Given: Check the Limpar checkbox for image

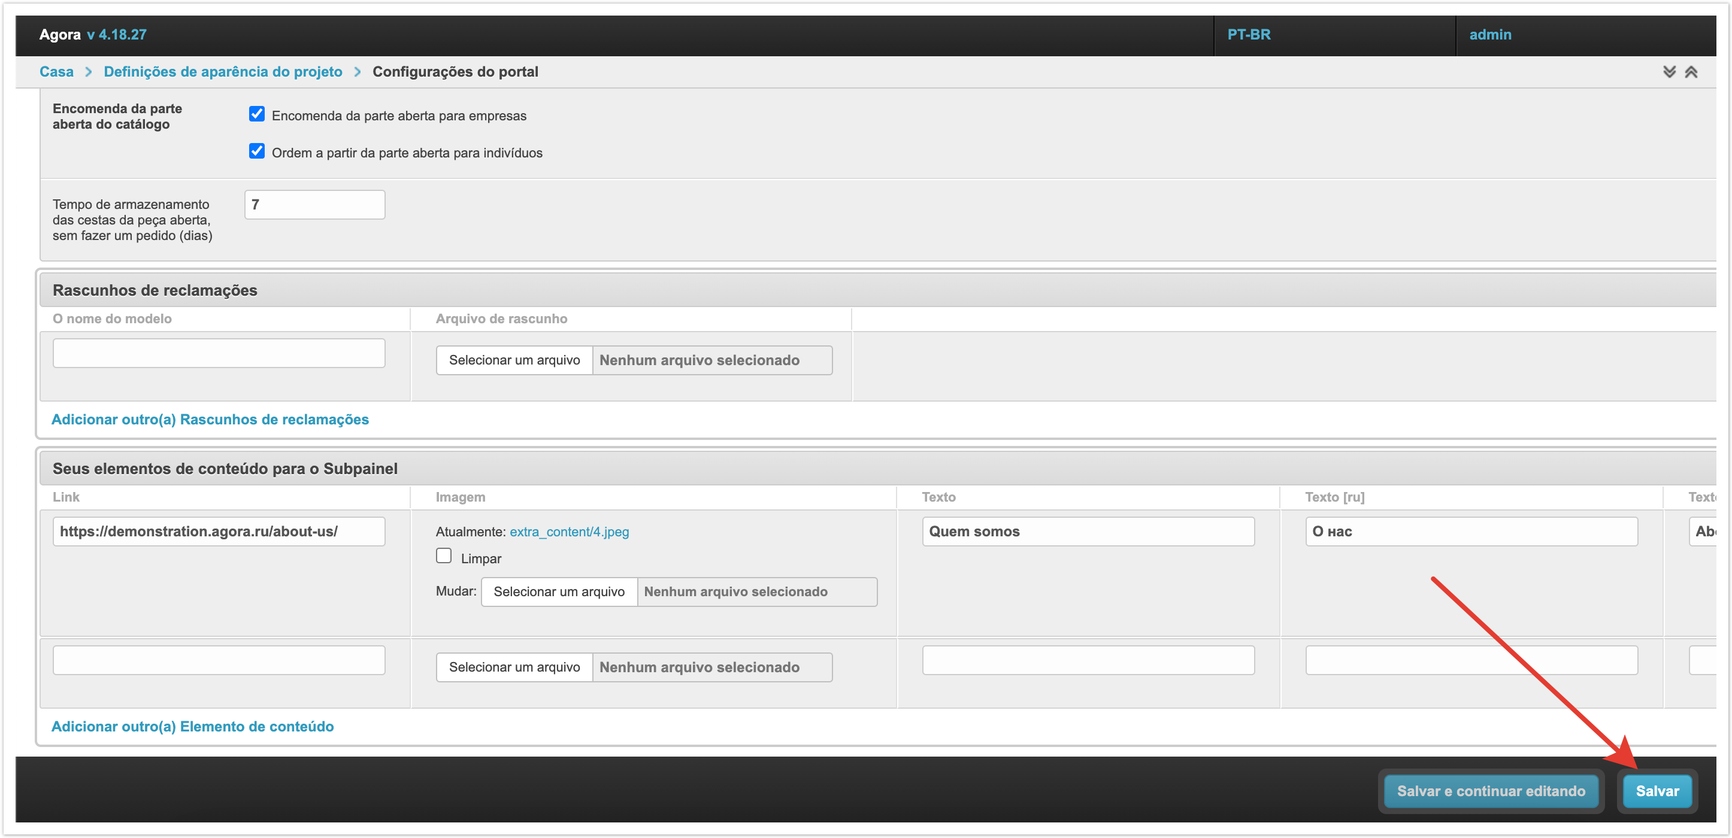Looking at the screenshot, I should pos(444,555).
